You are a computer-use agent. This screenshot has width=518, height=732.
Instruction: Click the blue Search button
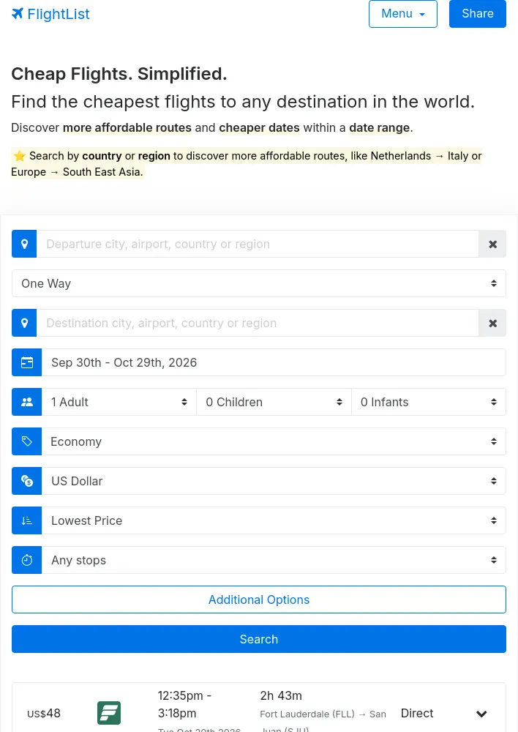(259, 639)
